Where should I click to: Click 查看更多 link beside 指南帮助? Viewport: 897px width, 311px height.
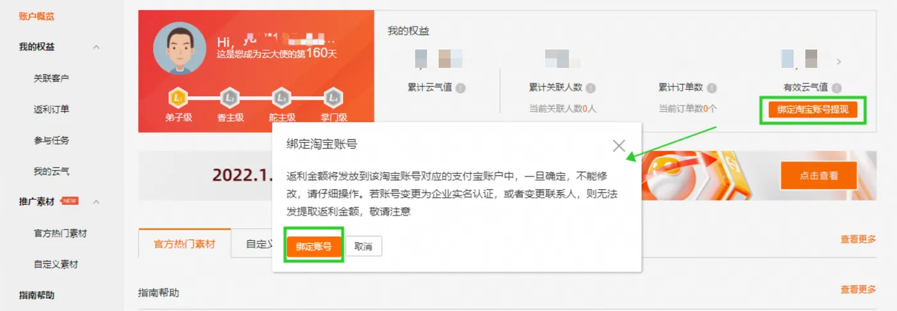click(859, 290)
